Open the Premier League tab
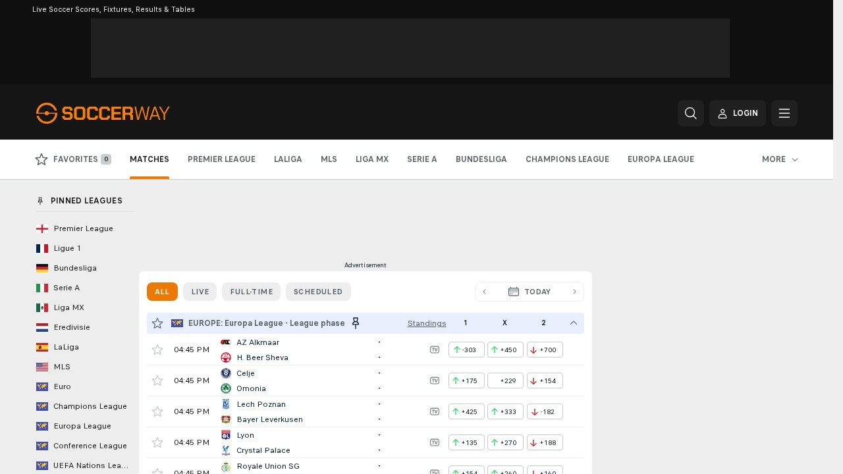Viewport: 843px width, 474px height. (x=221, y=159)
